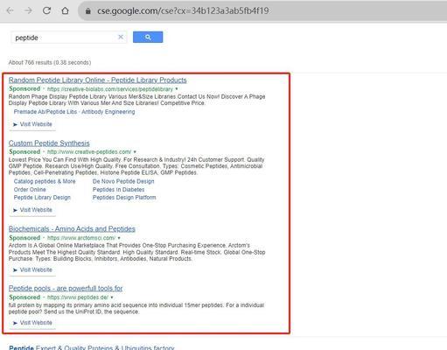Viewport: 447px width, 350px height.
Task: Open Order Online sitelink
Action: [x=30, y=189]
